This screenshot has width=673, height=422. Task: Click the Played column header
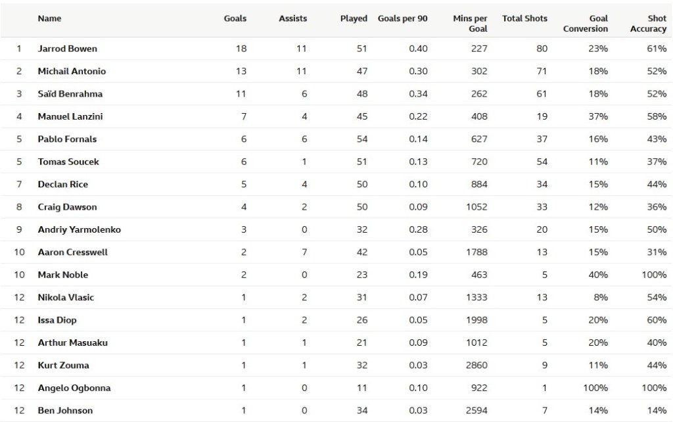click(354, 18)
